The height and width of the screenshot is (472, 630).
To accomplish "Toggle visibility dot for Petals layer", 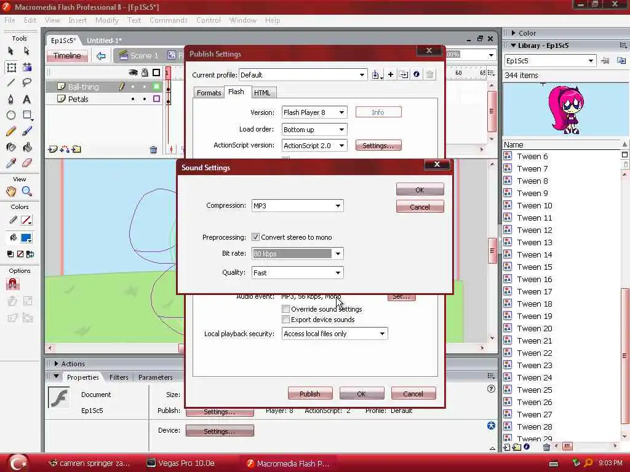I will (x=133, y=99).
